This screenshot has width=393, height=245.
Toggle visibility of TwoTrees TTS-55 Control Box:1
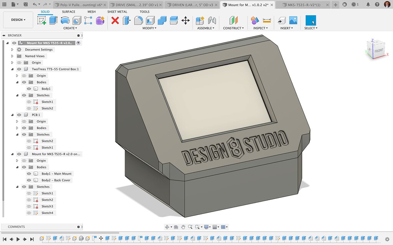pyautogui.click(x=19, y=69)
